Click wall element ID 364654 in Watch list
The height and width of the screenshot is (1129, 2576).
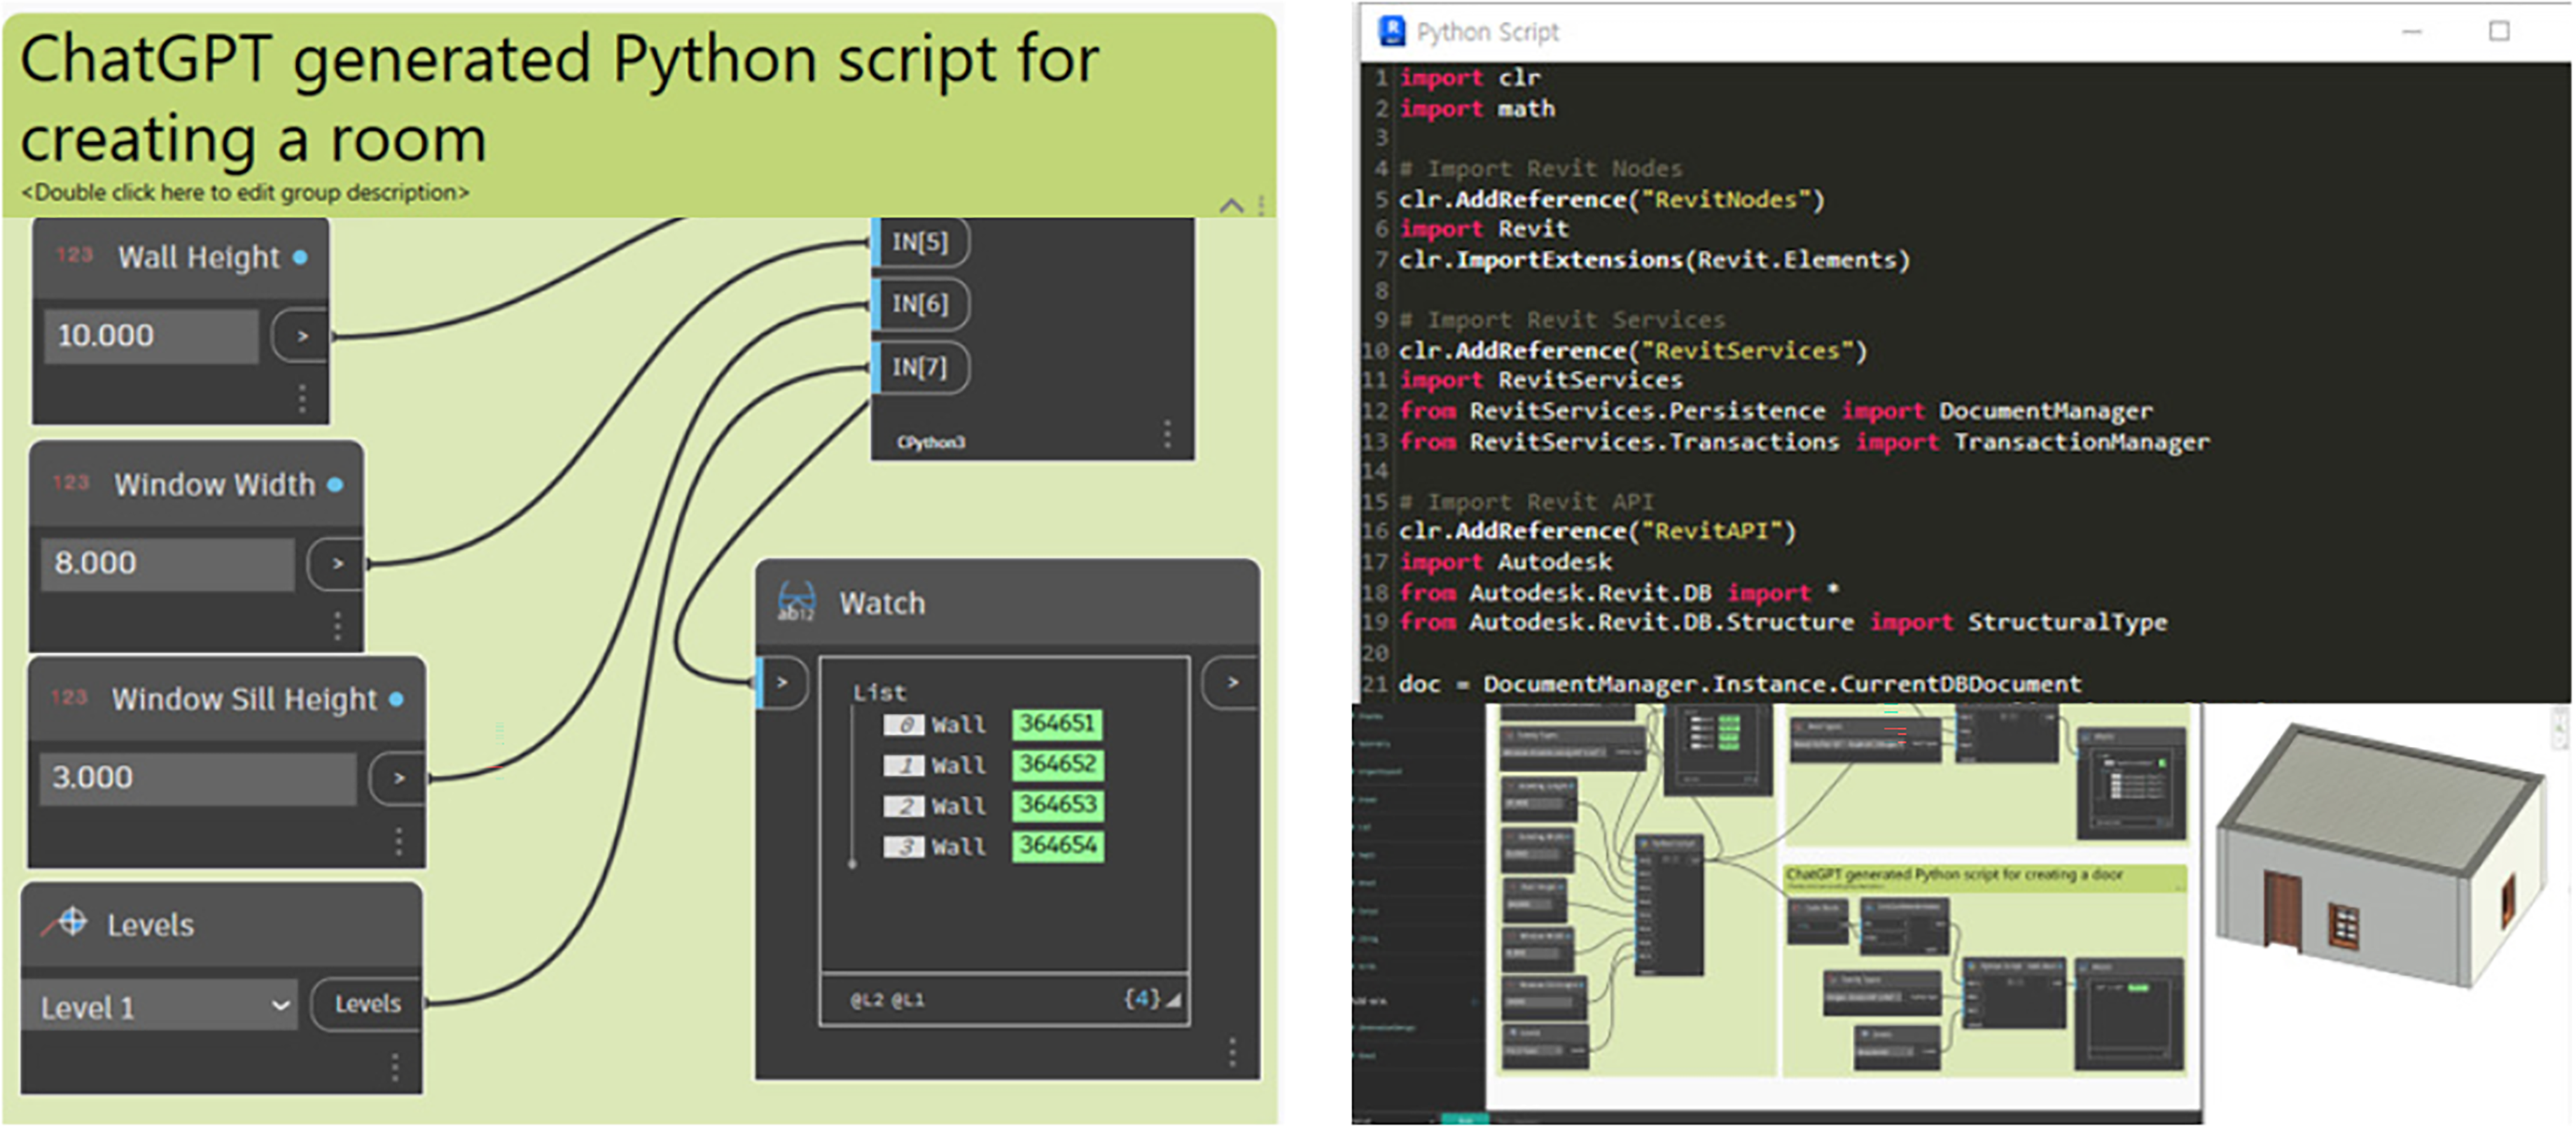click(x=1057, y=846)
